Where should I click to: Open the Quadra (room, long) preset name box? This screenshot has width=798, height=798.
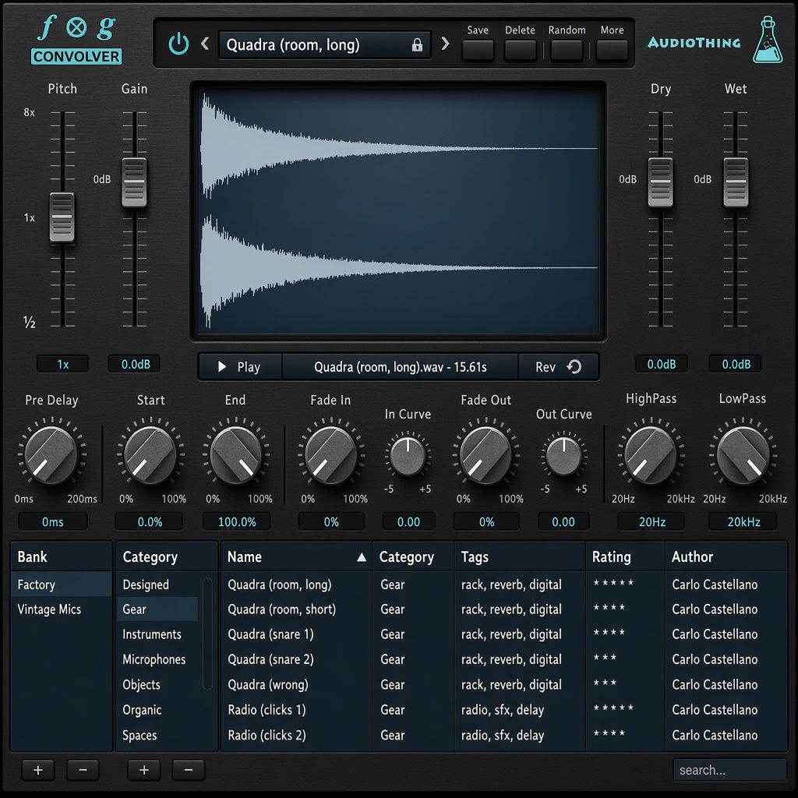tap(325, 44)
